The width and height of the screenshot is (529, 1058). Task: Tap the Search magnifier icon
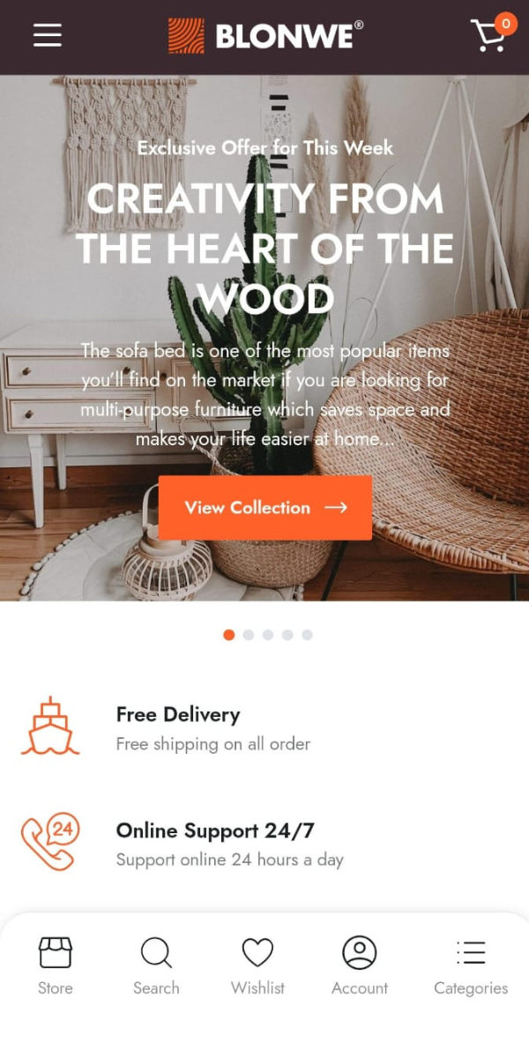coord(156,953)
